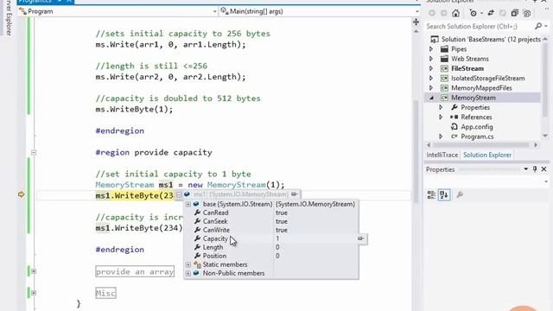Viewport: 553px width, 311px height.
Task: Expand base {System.IO.Stream} in DataTip
Action: [188, 204]
